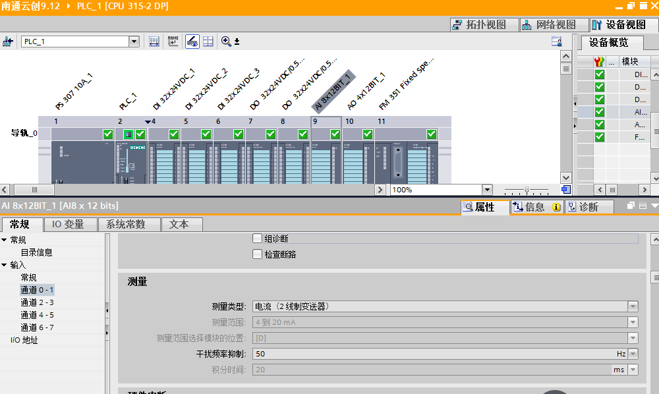Viewport: 659px width, 394px height.
Task: Click the device view scroll down arrow
Action: (566, 178)
